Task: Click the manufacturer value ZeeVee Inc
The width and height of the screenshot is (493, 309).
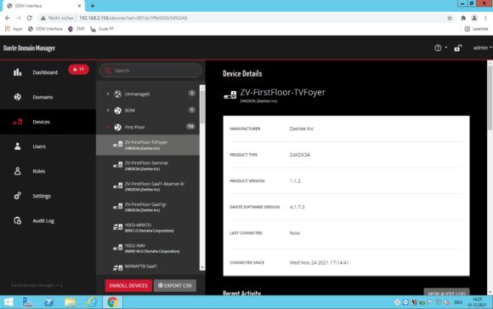Action: click(x=302, y=129)
